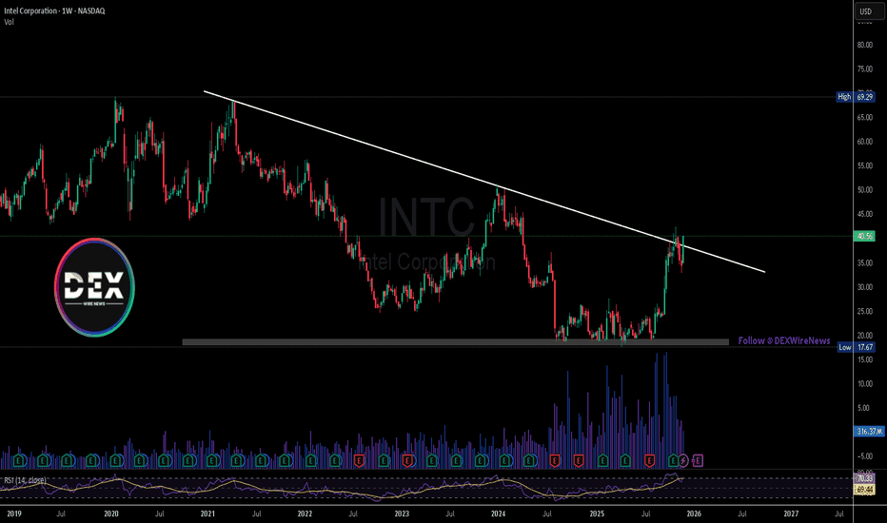The image size is (887, 523).
Task: Select red earnings marker just after 2023 label
Action: (x=407, y=460)
